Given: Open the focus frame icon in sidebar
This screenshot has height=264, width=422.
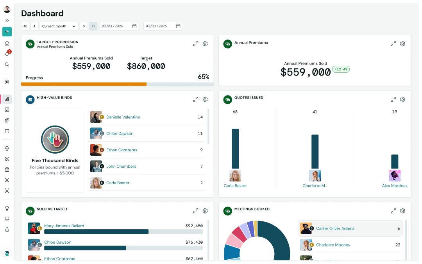Looking at the screenshot, I should [x=7, y=191].
